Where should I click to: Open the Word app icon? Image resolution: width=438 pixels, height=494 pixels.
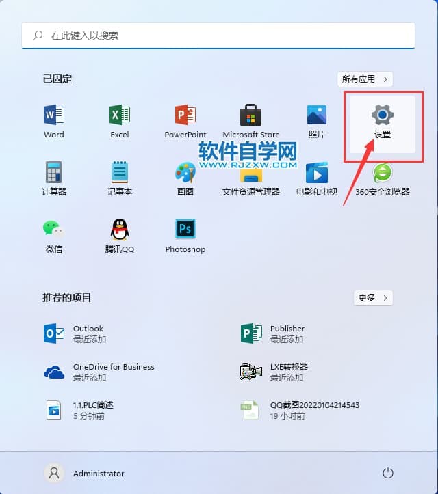(x=54, y=115)
